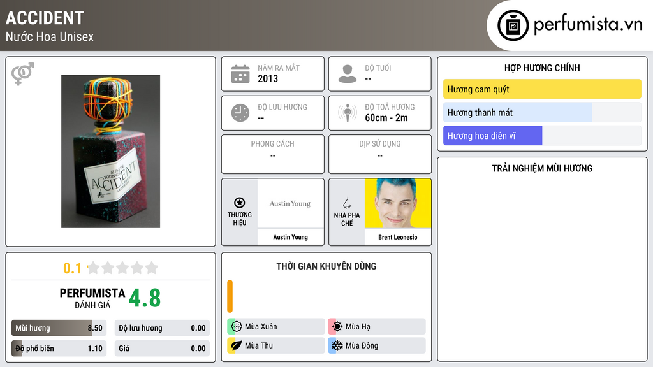Select the Hương cam quýt accord bar
Image resolution: width=653 pixels, height=367 pixels.
[542, 89]
